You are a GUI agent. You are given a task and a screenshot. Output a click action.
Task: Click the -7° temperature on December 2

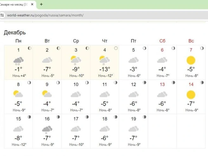pos(47,69)
